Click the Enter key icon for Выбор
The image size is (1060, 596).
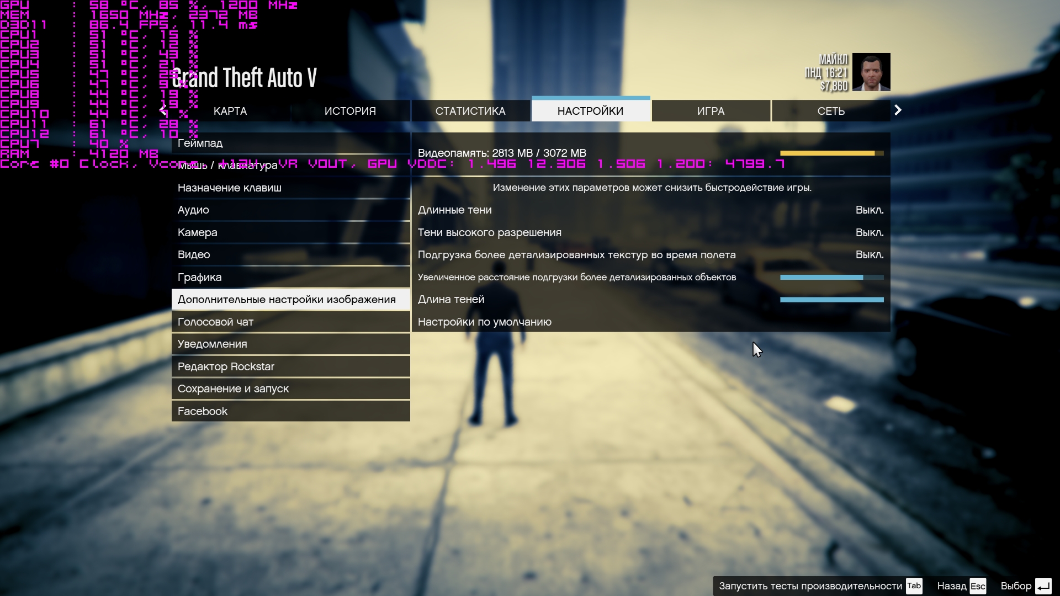click(1043, 586)
